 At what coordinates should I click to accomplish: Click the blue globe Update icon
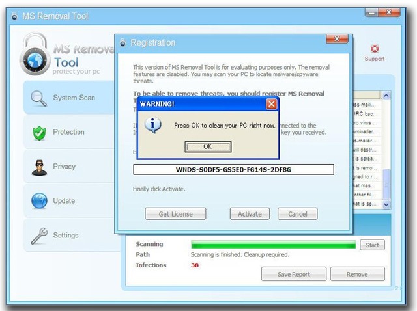39,201
